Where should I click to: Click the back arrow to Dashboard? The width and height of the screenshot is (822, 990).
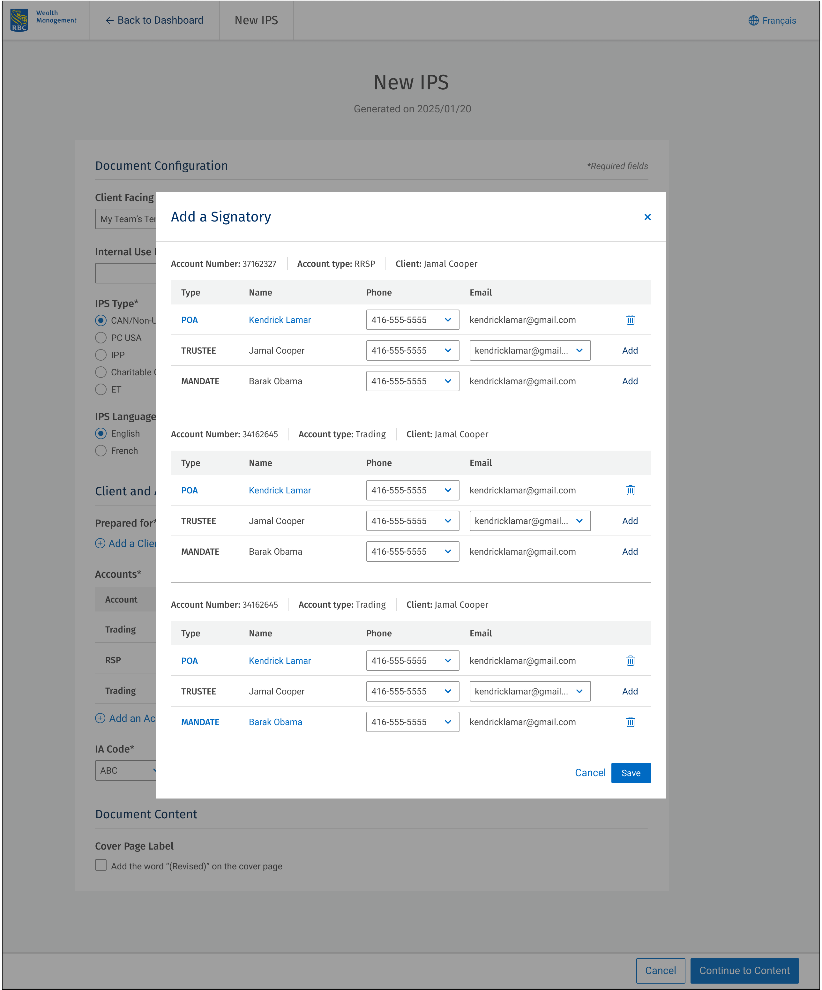pos(109,20)
